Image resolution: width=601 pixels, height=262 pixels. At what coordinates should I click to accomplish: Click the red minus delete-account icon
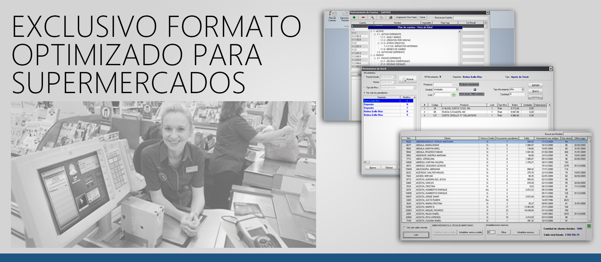363,17
